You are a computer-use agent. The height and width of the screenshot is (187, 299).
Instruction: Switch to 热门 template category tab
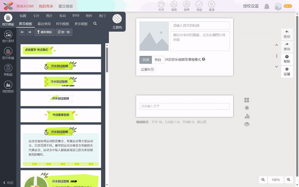(102, 16)
